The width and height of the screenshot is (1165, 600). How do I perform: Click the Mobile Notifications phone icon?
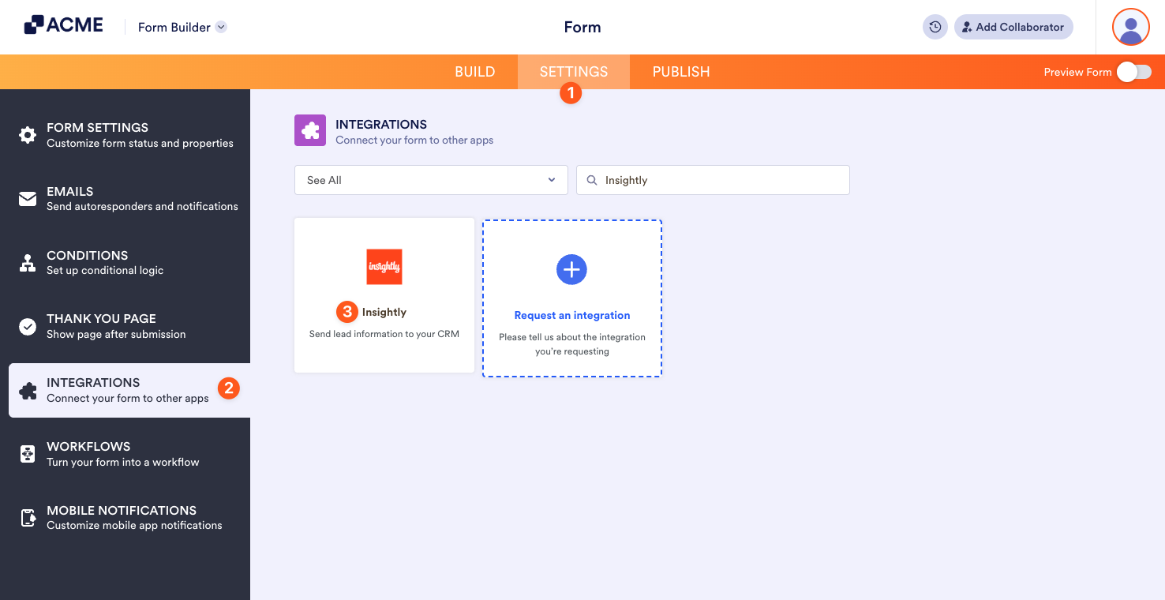coord(28,518)
